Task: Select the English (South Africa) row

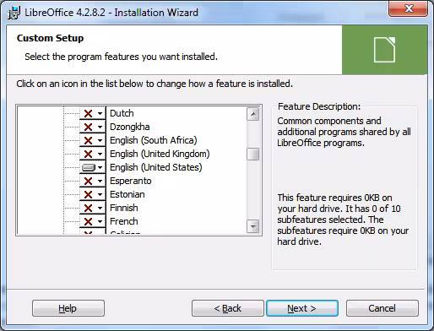Action: (x=154, y=140)
